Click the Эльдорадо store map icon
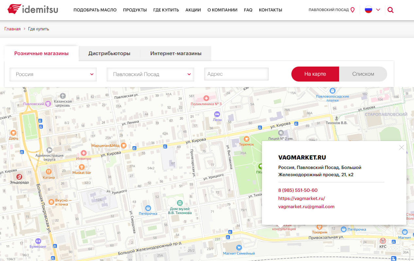Screen dimensions: 414x261 pyautogui.click(x=19, y=177)
